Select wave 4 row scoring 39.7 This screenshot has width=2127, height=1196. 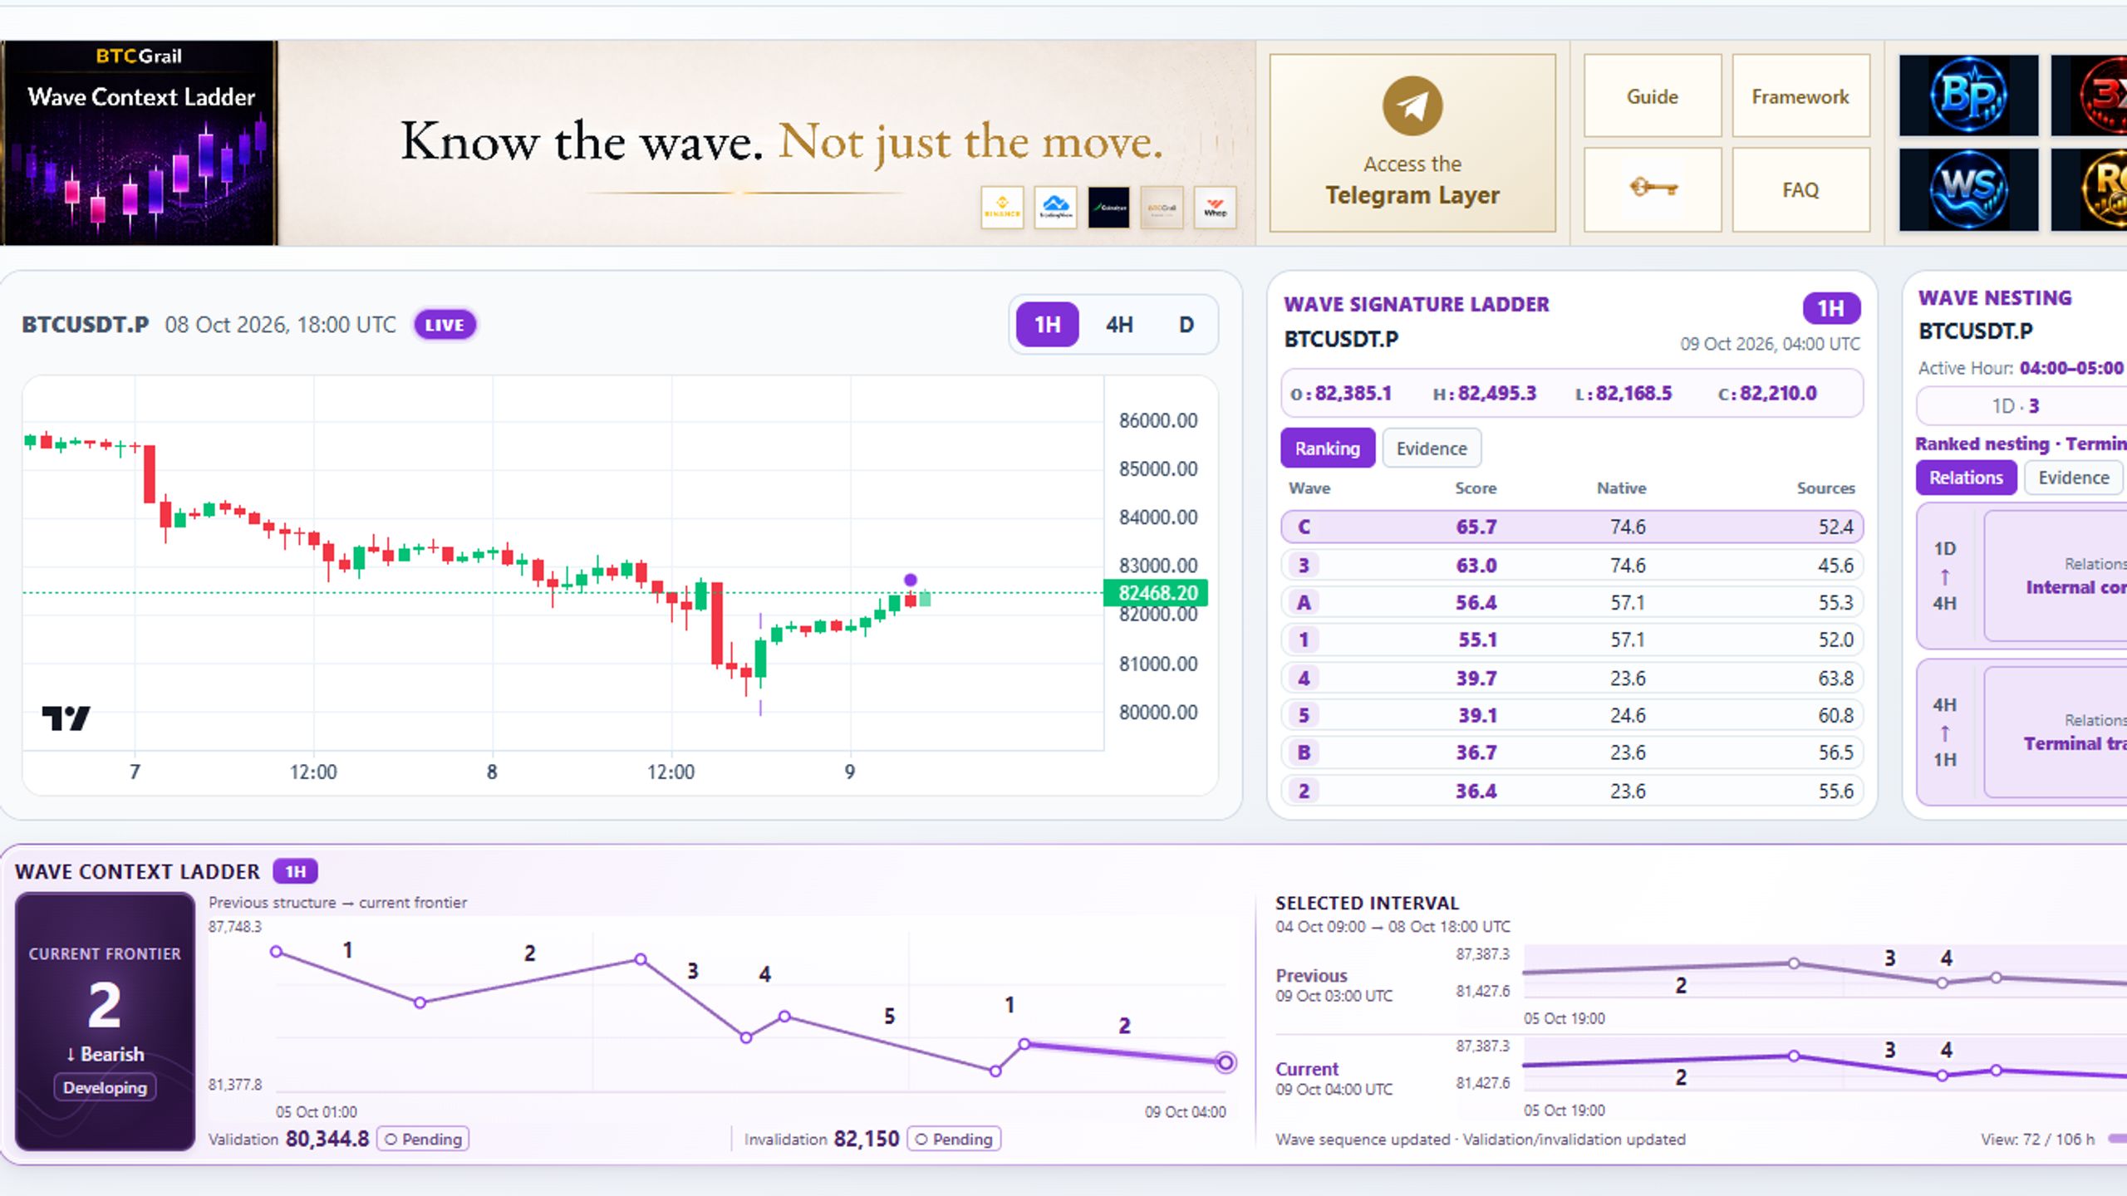[x=1572, y=678]
